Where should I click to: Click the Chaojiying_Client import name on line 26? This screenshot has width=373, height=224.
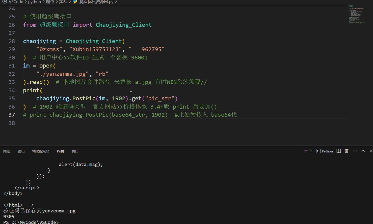point(123,25)
